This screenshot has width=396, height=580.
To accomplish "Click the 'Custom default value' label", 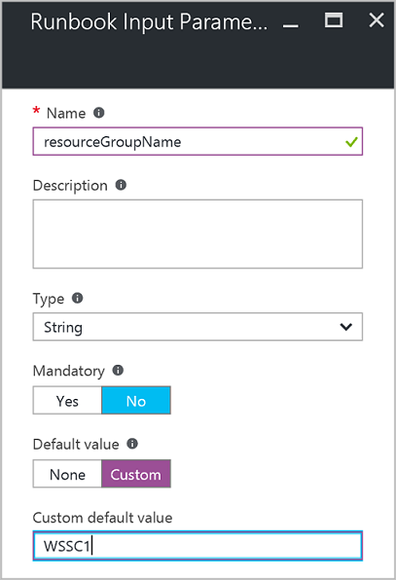I will [x=102, y=518].
